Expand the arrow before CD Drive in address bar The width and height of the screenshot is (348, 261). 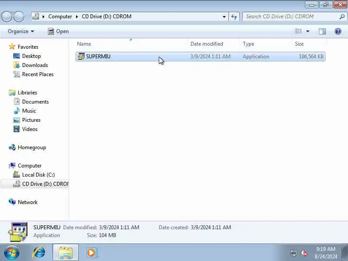pos(77,17)
